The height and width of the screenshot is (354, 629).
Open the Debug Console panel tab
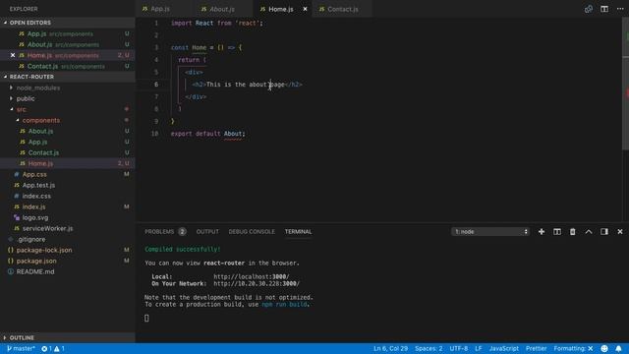pos(252,232)
